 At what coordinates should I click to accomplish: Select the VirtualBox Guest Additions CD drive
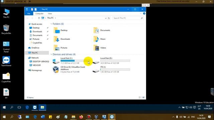coord(69,69)
